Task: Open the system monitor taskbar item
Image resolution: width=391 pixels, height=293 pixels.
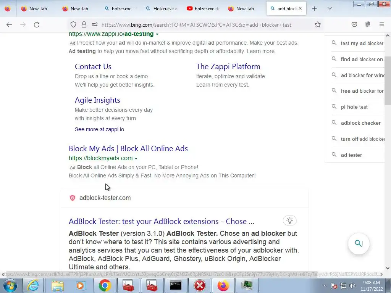Action: (247, 285)
